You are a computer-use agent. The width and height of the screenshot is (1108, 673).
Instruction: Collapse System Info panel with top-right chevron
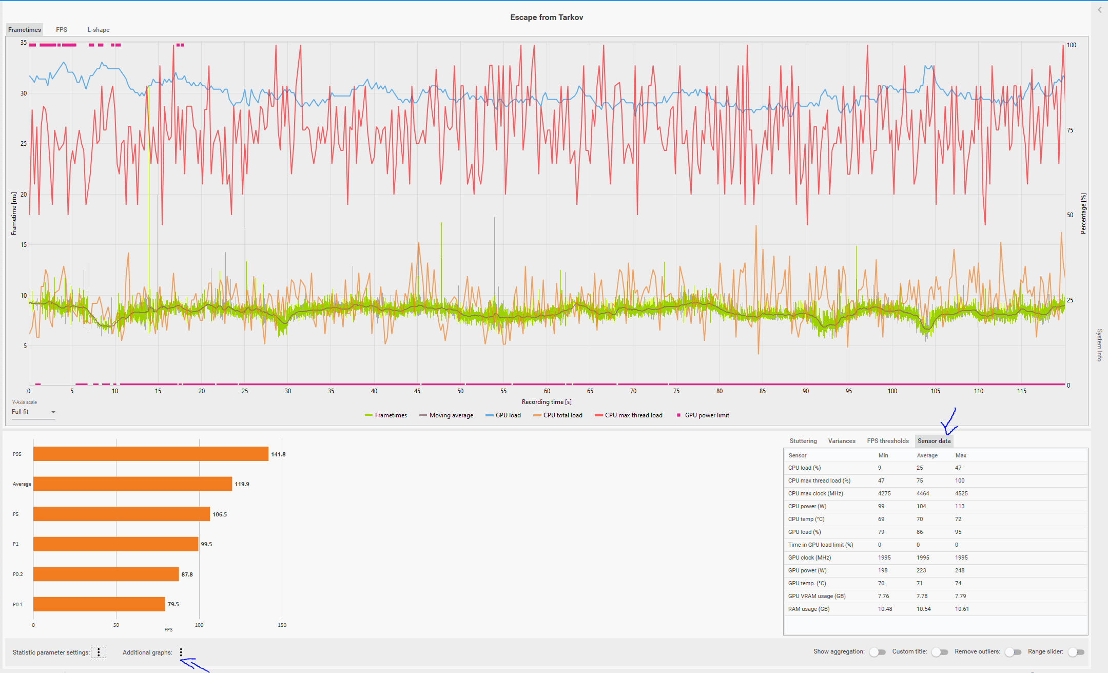1100,10
